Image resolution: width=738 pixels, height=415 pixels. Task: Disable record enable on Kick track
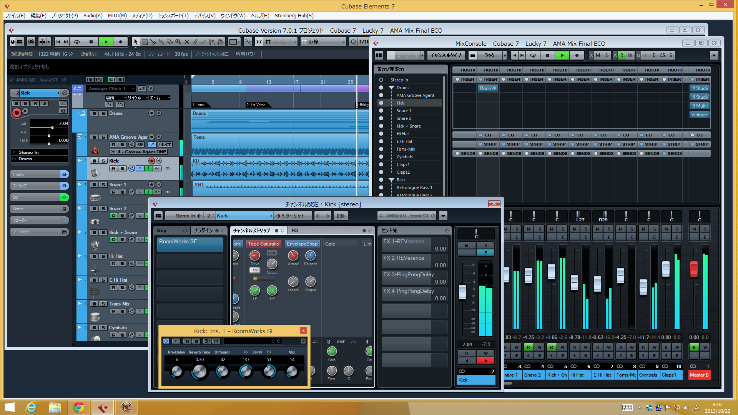tap(151, 161)
